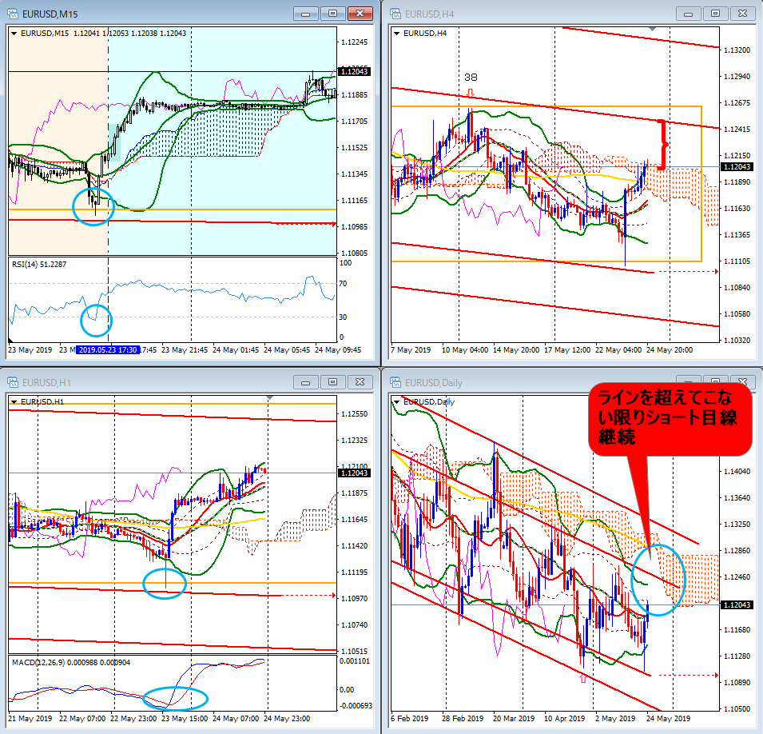Click the red down arrow below '38' in H4
Screen dimensions: 763x734
[470, 93]
